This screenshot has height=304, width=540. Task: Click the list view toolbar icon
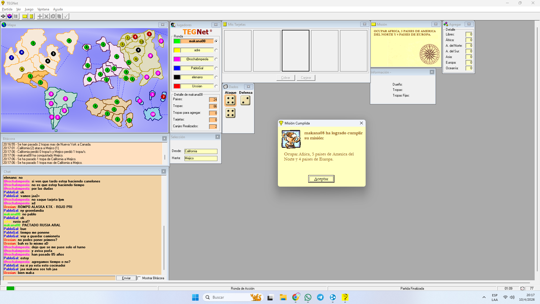tap(16, 16)
